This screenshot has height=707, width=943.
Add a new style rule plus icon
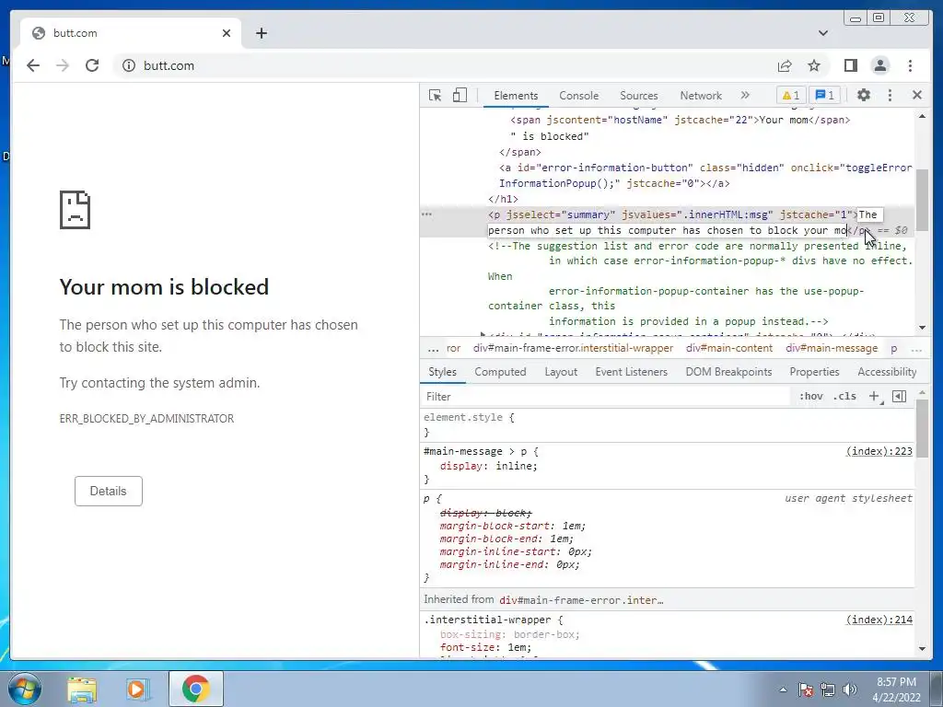(x=874, y=396)
